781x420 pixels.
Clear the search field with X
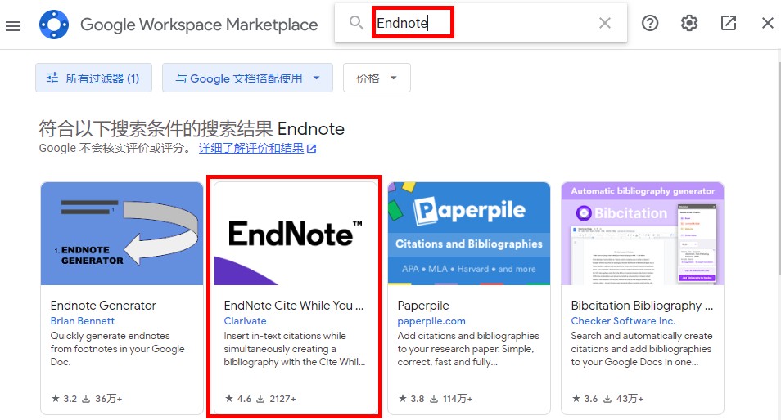click(605, 23)
